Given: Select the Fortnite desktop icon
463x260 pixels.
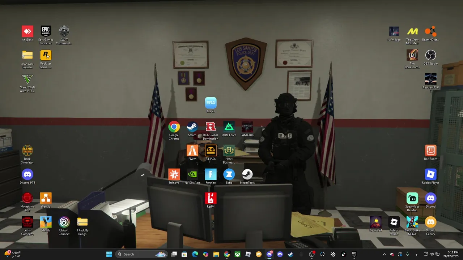Looking at the screenshot, I should (x=211, y=177).
